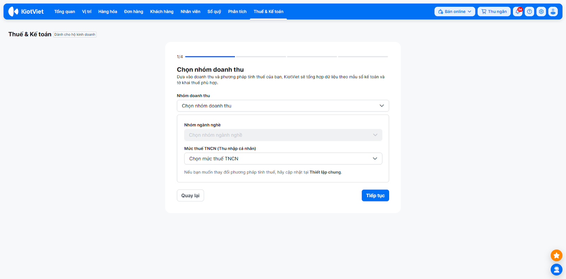Open the settings gear icon
Viewport: 566px width, 279px height.
click(x=541, y=12)
